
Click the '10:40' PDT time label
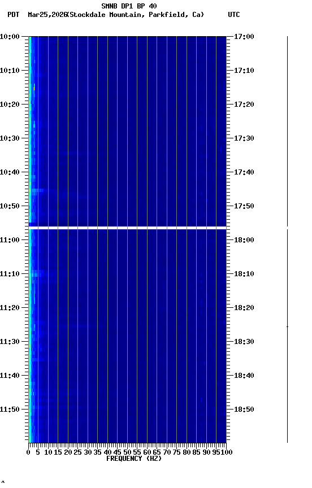tap(10, 172)
